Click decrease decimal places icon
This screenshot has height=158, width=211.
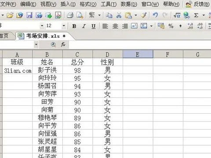(x=200, y=26)
